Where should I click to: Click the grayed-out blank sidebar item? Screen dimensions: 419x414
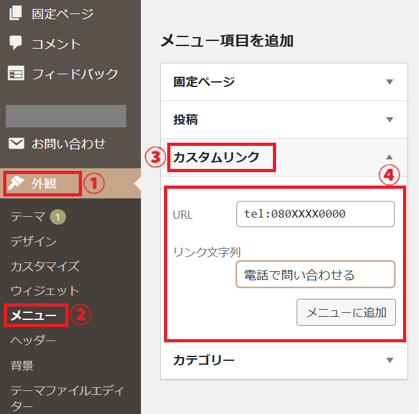point(66,116)
